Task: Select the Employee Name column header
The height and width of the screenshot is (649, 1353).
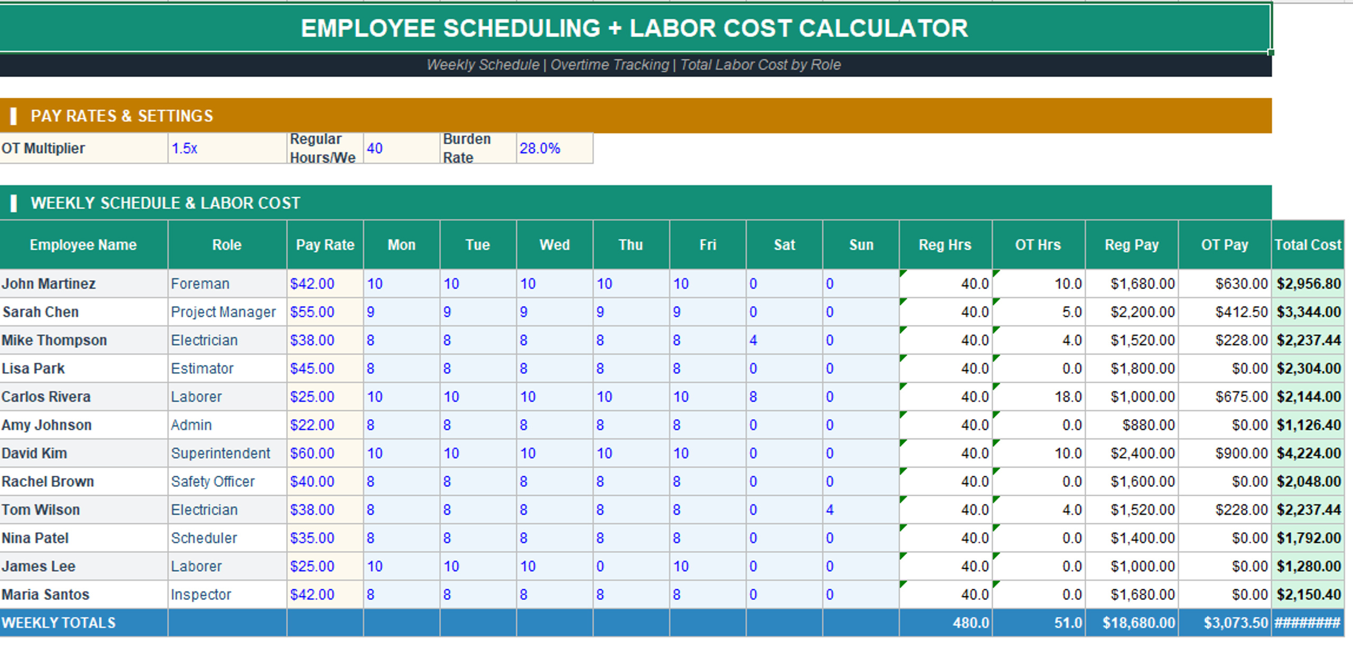Action: tap(84, 245)
